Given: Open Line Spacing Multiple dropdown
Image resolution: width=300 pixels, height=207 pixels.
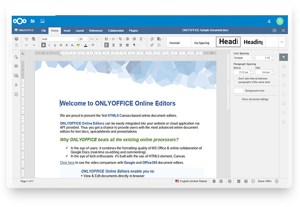Looking at the screenshot, I should point(243,58).
